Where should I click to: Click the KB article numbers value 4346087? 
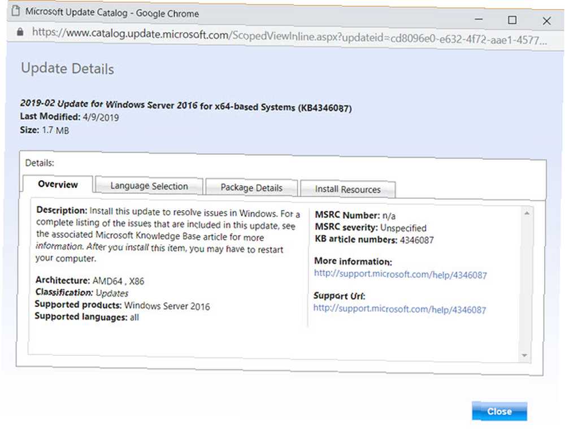coord(417,240)
